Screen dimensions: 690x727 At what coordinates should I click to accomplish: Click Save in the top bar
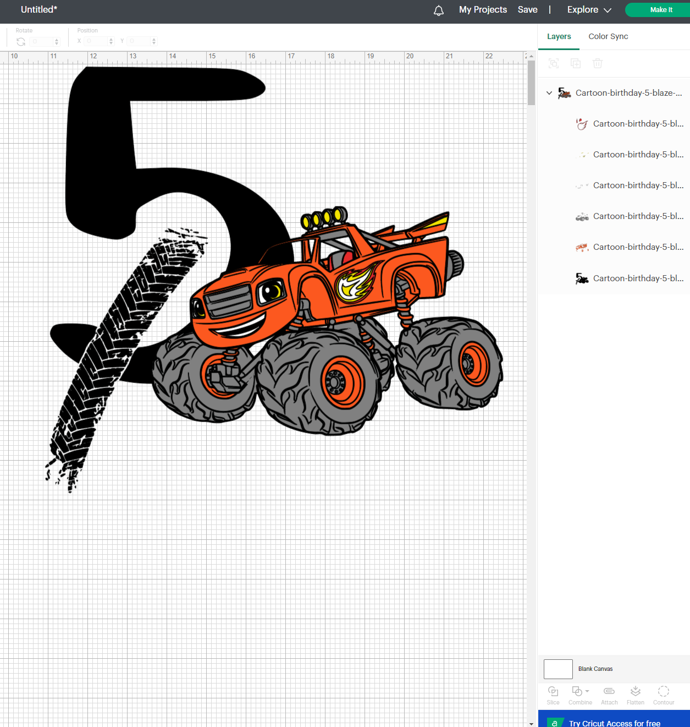coord(527,9)
